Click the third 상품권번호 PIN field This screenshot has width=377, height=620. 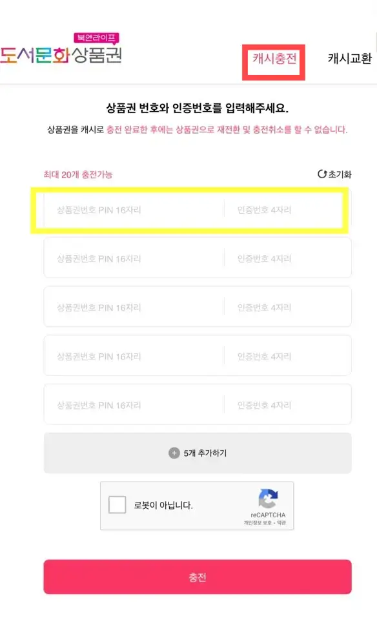point(129,306)
